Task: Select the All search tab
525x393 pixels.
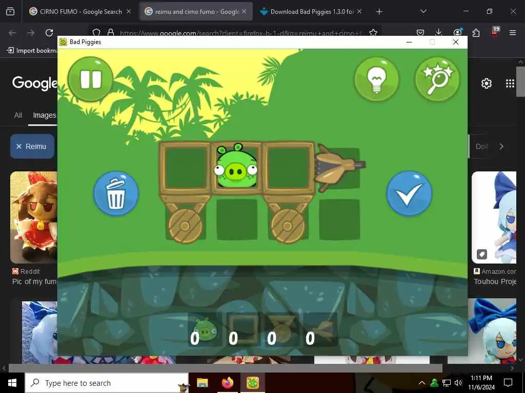Action: click(x=18, y=115)
